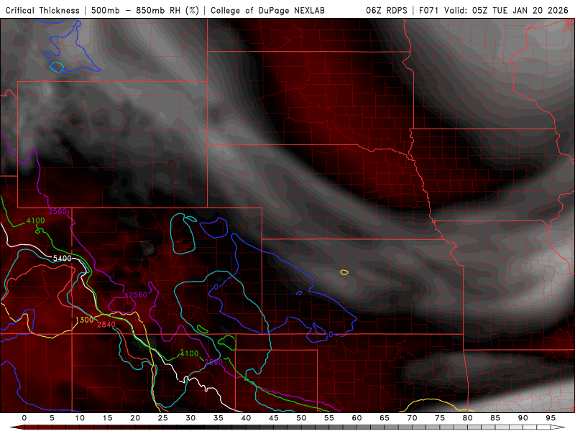The width and height of the screenshot is (575, 431).
Task: Pick the "40" tick on the color bar
Action: click(246, 418)
